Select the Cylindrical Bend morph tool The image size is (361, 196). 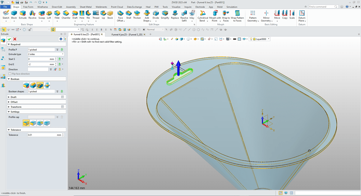pyautogui.click(x=203, y=14)
